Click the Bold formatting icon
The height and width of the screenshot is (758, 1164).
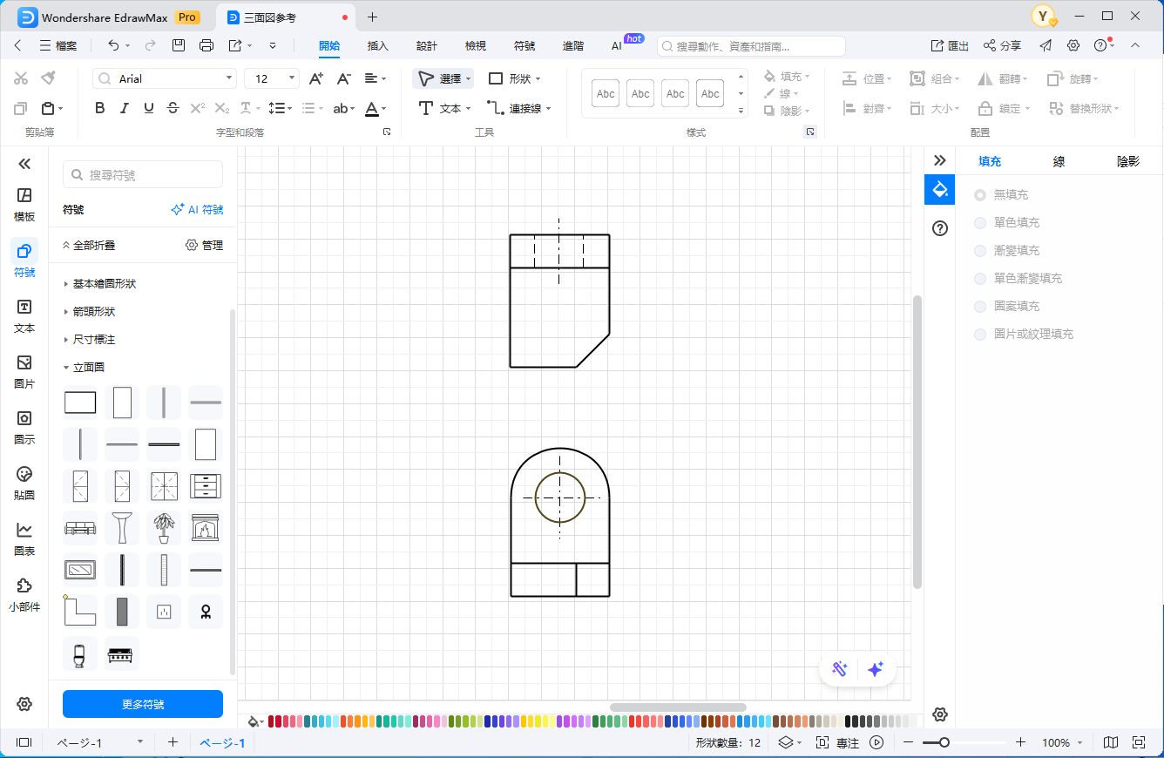(x=100, y=108)
